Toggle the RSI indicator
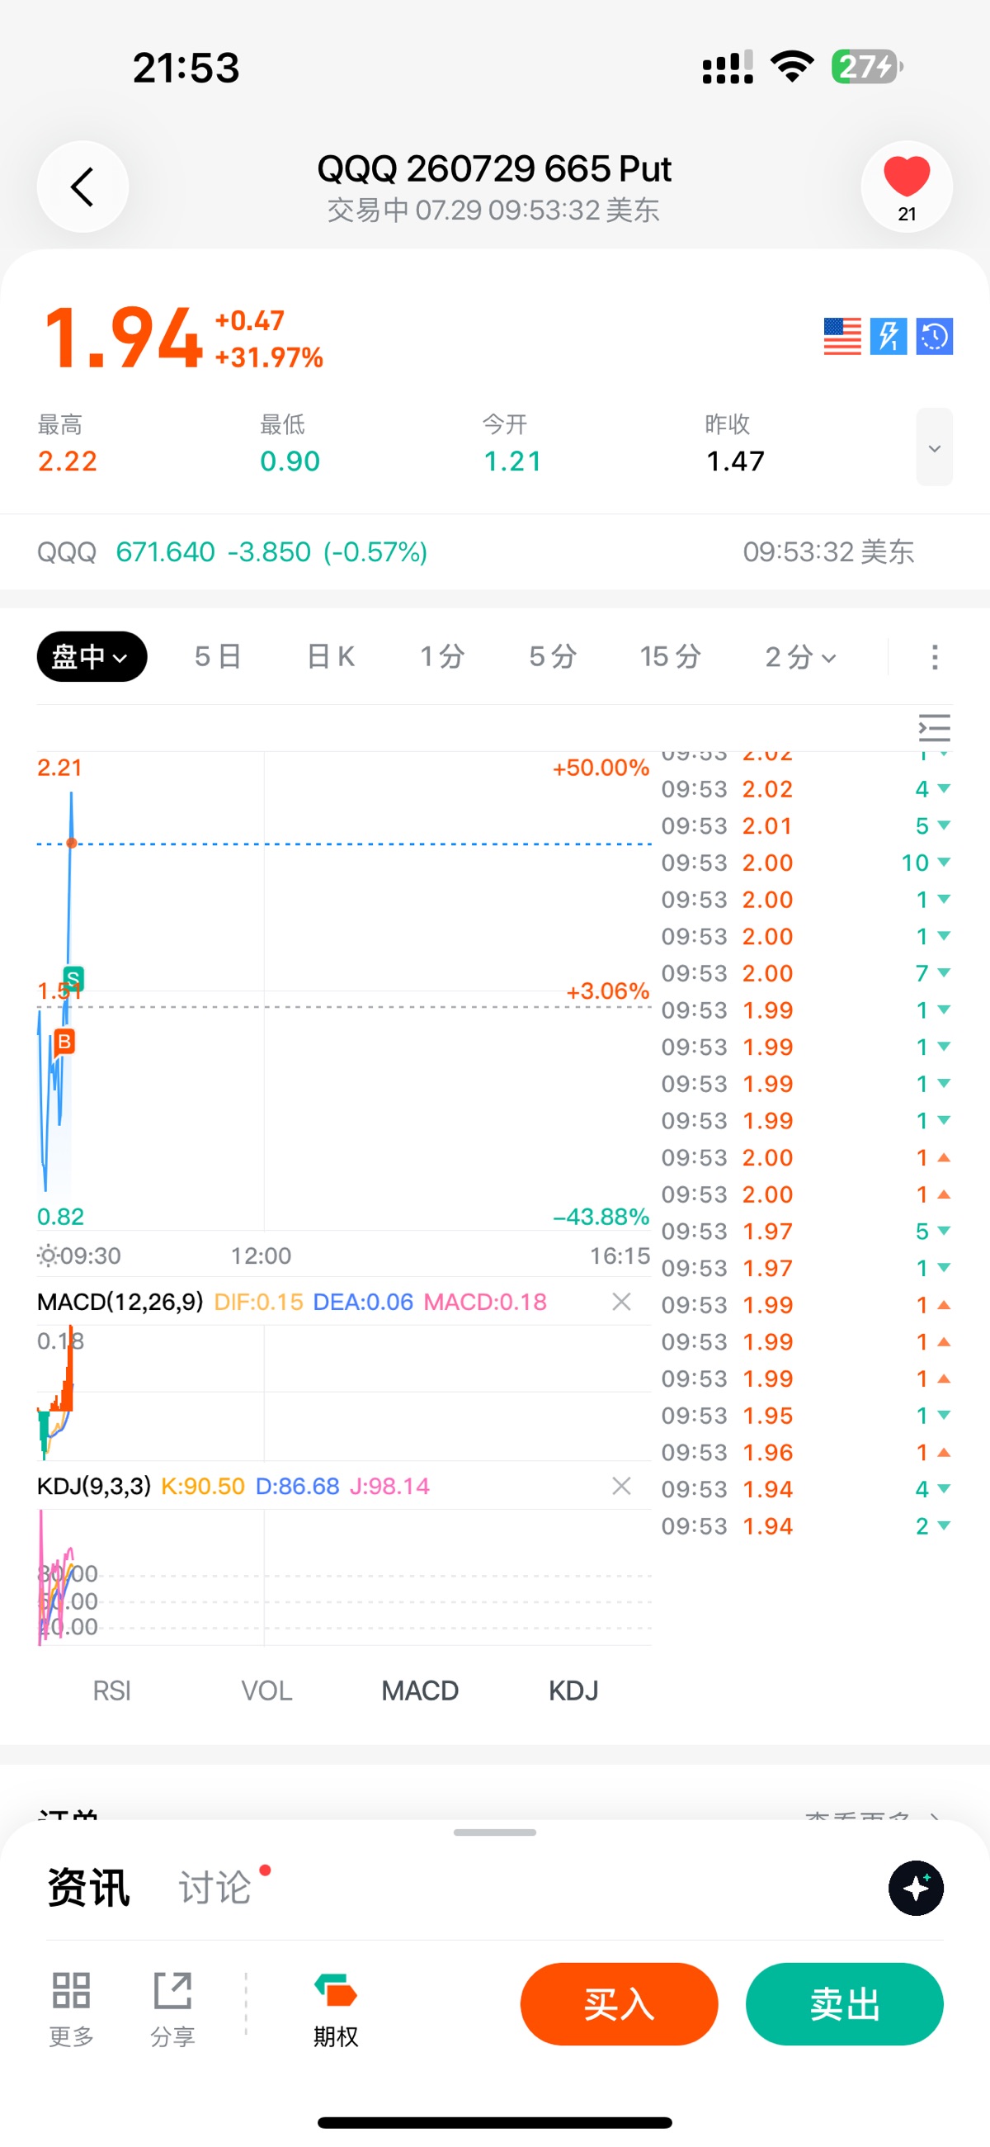This screenshot has height=2147, width=990. tap(111, 1691)
